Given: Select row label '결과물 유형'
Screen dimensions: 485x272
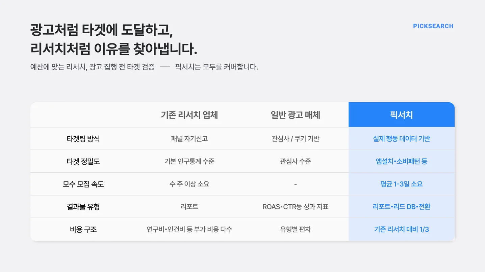Looking at the screenshot, I should coord(83,207).
